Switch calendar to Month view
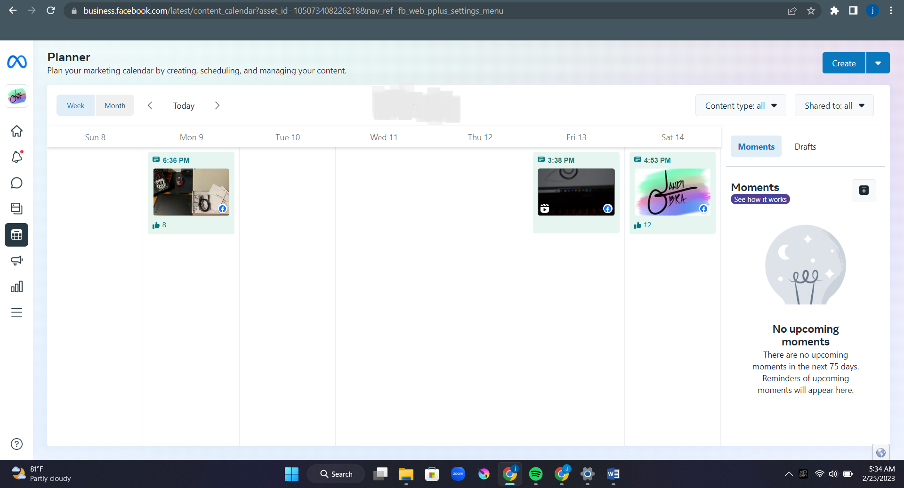The height and width of the screenshot is (488, 904). [x=115, y=105]
